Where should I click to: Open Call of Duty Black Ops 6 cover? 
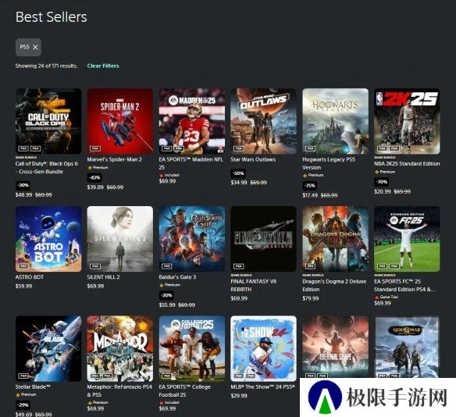click(48, 121)
